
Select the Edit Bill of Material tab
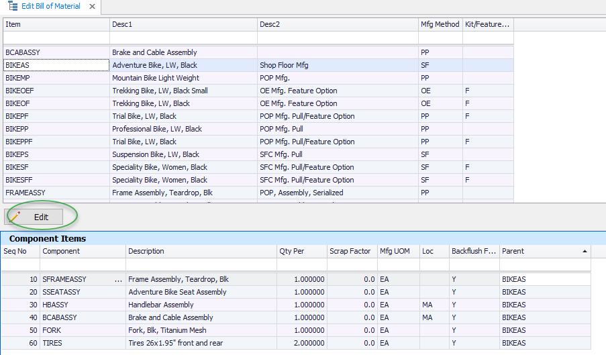pyautogui.click(x=50, y=6)
